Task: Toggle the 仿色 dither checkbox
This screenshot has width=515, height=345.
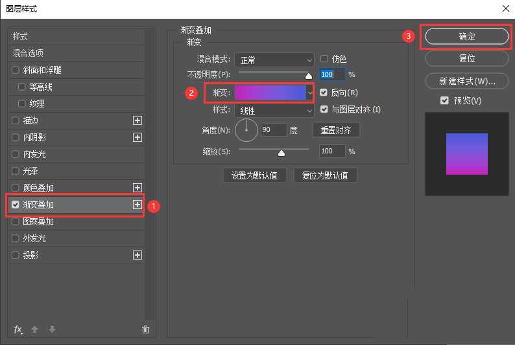Action: coord(324,59)
